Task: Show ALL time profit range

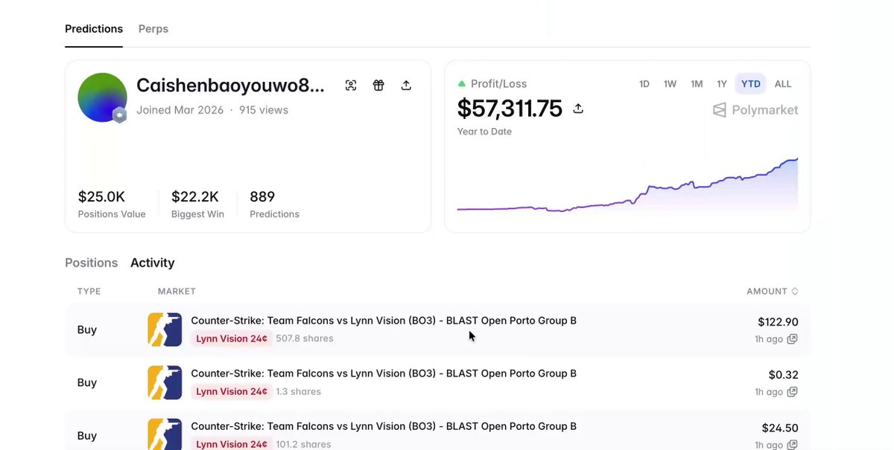Action: [x=783, y=84]
